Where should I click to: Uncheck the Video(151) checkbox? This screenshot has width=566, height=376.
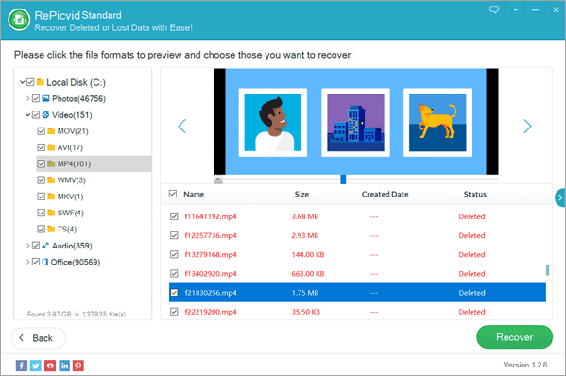click(x=36, y=114)
